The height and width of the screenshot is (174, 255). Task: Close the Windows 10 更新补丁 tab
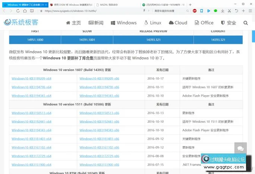coord(46,5)
